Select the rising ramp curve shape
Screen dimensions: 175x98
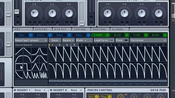pos(19,51)
